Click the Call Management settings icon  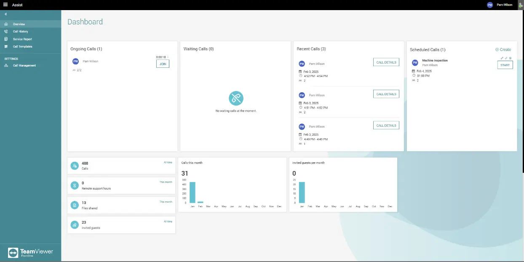coord(6,66)
